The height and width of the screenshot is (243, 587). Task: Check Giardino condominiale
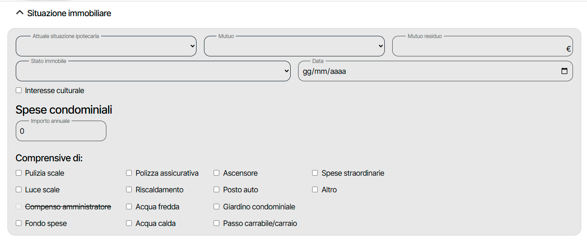click(216, 207)
